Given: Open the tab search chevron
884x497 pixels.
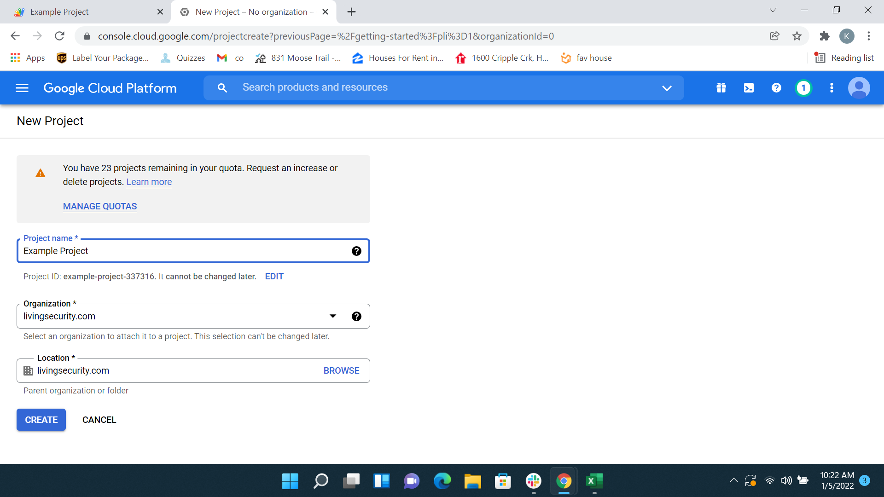Looking at the screenshot, I should [x=773, y=10].
